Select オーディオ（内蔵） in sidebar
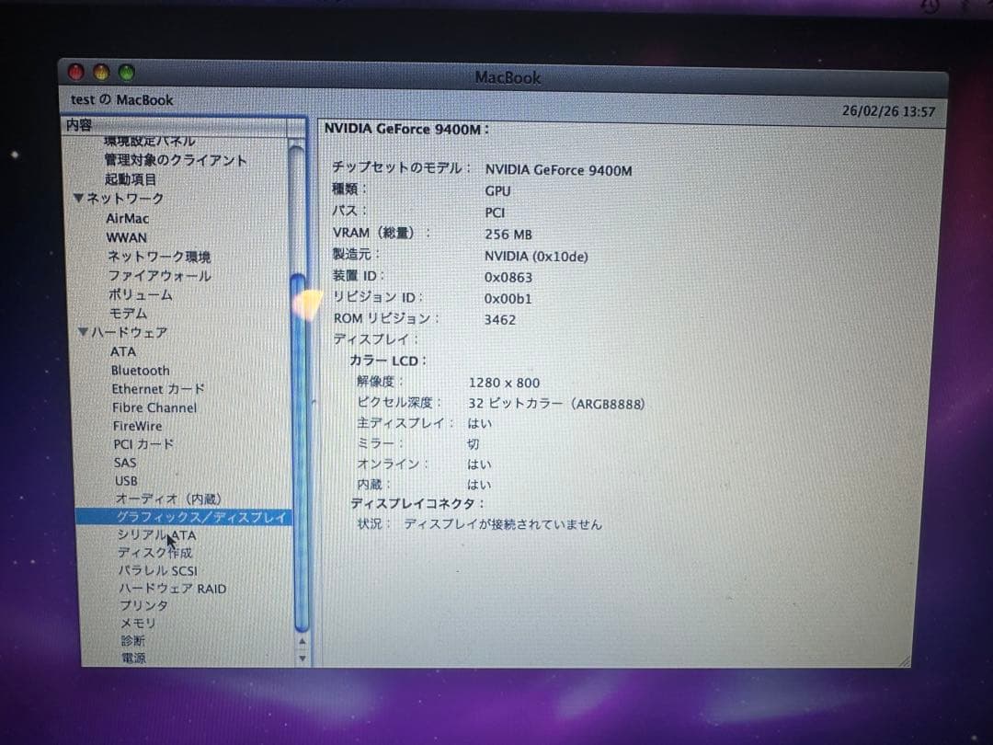Viewport: 993px width, 745px height. click(x=168, y=499)
